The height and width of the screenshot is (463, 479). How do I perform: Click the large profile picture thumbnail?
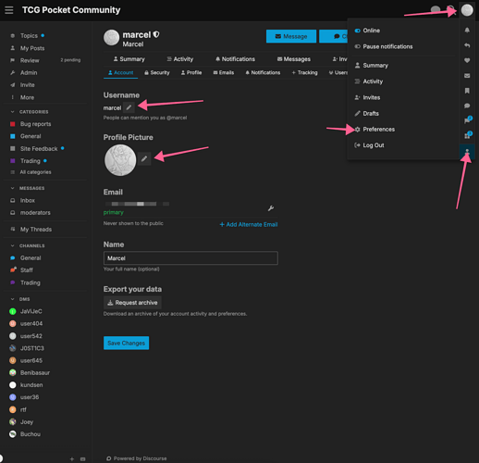(x=120, y=160)
